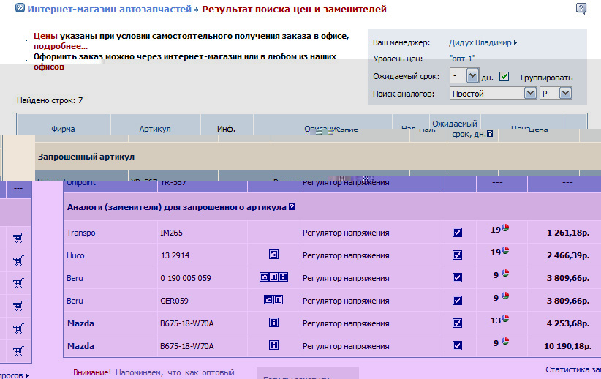Click delivery pie icon for Transpo row
Screen dimensions: 601x379
click(505, 228)
